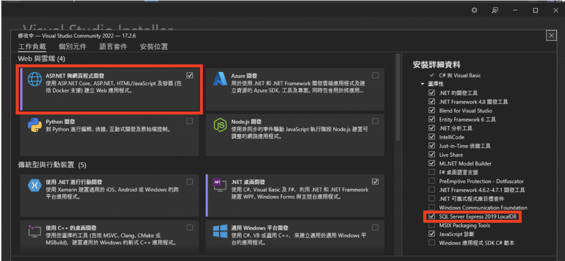Enable .NET portable library targeting pack
565x261 pixels.
431,199
